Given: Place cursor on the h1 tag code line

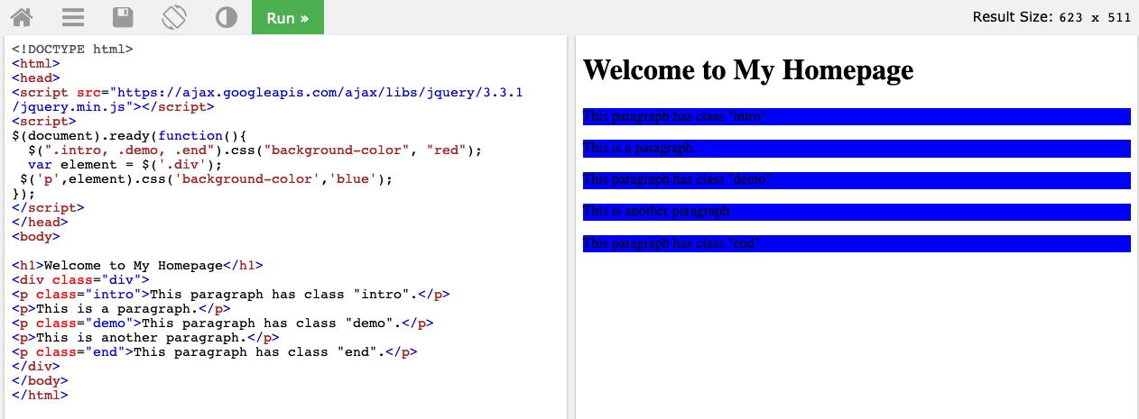Looking at the screenshot, I should tap(137, 266).
